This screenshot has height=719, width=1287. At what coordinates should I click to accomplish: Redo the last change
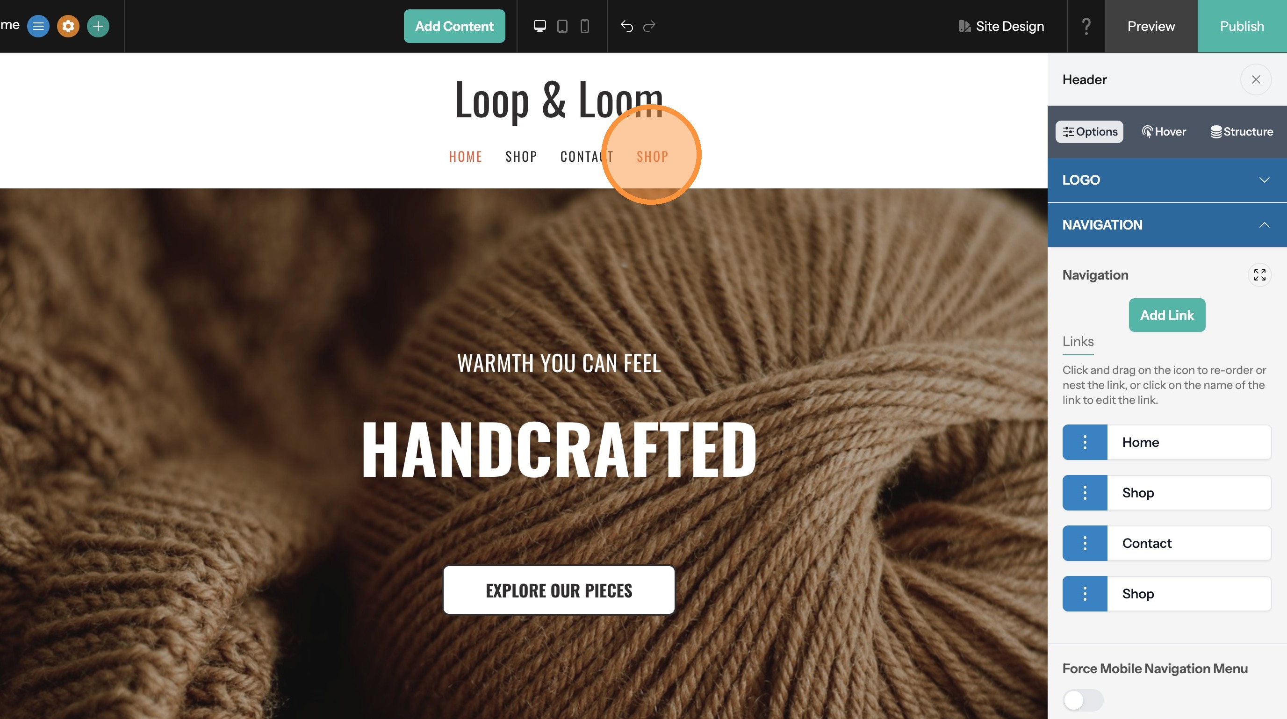649,26
